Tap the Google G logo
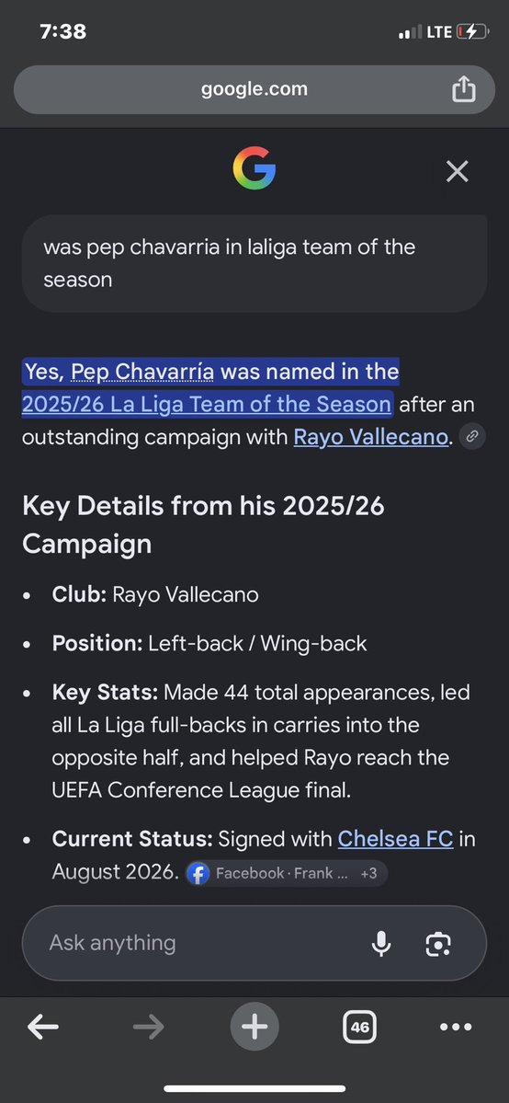The width and height of the screenshot is (509, 1103). (254, 168)
